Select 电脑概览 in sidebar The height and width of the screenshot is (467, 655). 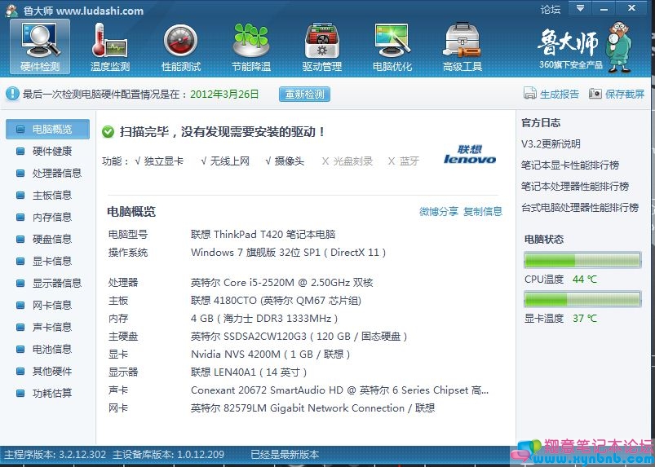(47, 129)
